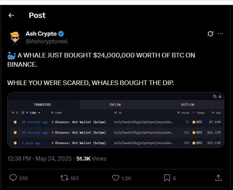Screen dimensions: 233x190
Task: Click the Grok icon beside the post
Action: click(210, 34)
